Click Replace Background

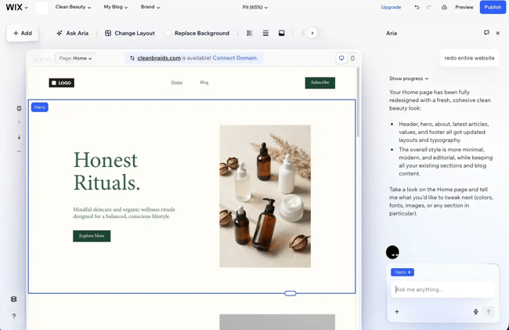197,33
